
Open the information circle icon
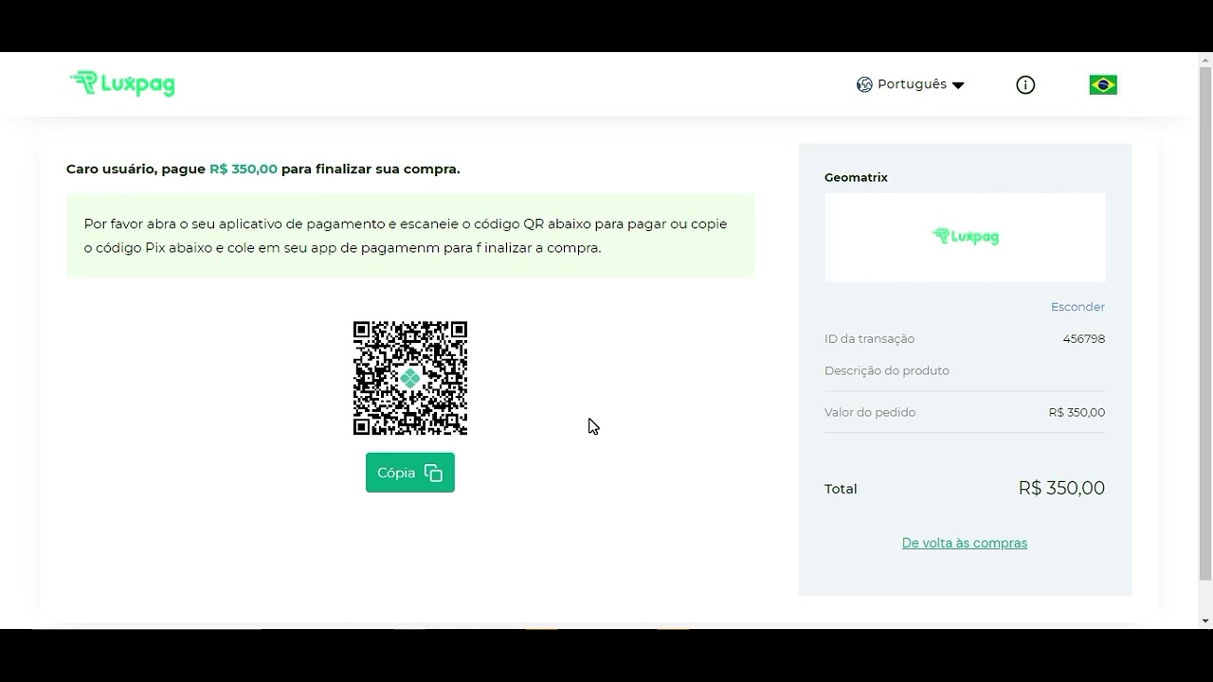tap(1025, 85)
